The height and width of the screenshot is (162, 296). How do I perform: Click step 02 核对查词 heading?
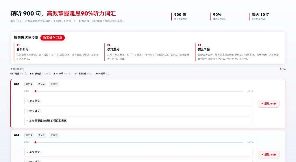coord(113,49)
